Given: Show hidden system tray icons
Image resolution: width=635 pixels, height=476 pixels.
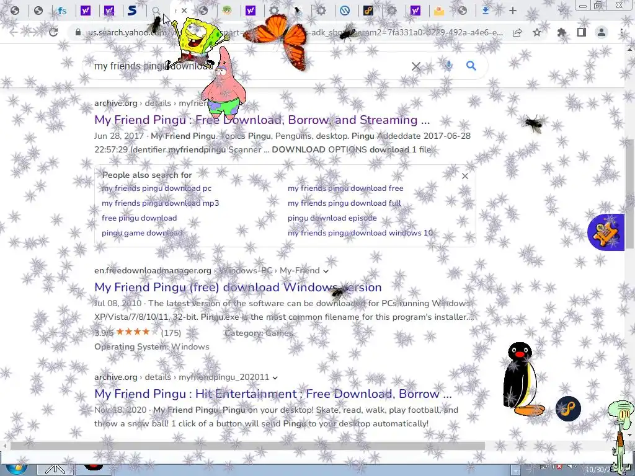Looking at the screenshot, I should (515, 470).
